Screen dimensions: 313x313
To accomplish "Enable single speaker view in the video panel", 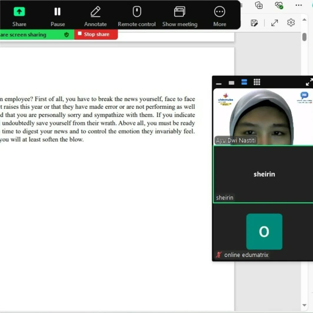I will click(x=231, y=83).
